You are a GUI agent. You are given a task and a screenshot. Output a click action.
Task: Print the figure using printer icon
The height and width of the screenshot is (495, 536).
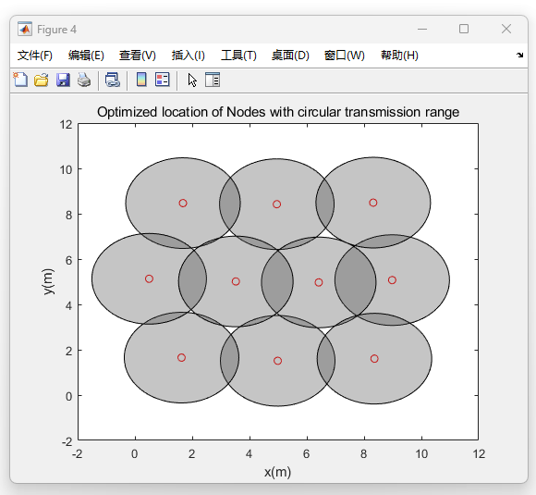coord(84,80)
